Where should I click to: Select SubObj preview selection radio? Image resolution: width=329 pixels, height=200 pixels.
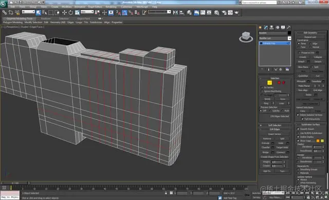pyautogui.click(x=270, y=111)
